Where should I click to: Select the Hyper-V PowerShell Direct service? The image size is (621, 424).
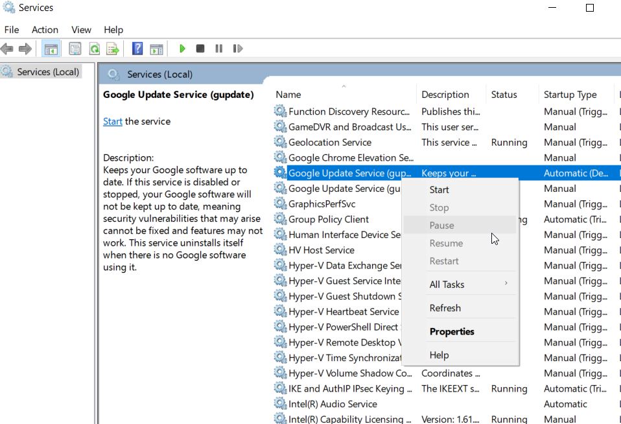click(x=345, y=327)
